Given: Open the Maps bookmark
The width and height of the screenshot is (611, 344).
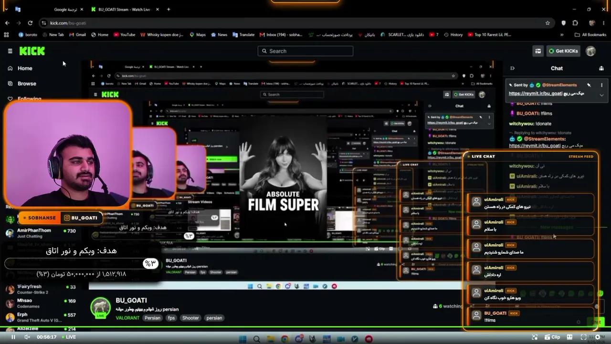Looking at the screenshot, I should click(198, 35).
